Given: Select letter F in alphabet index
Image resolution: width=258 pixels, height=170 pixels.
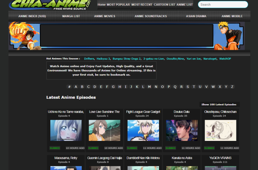Looking at the screenshot, I should click(x=107, y=87).
